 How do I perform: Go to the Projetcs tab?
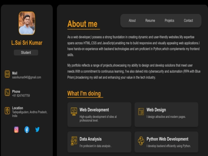click(x=169, y=20)
